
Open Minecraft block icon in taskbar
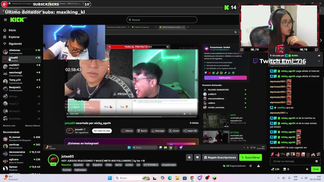[214, 178]
